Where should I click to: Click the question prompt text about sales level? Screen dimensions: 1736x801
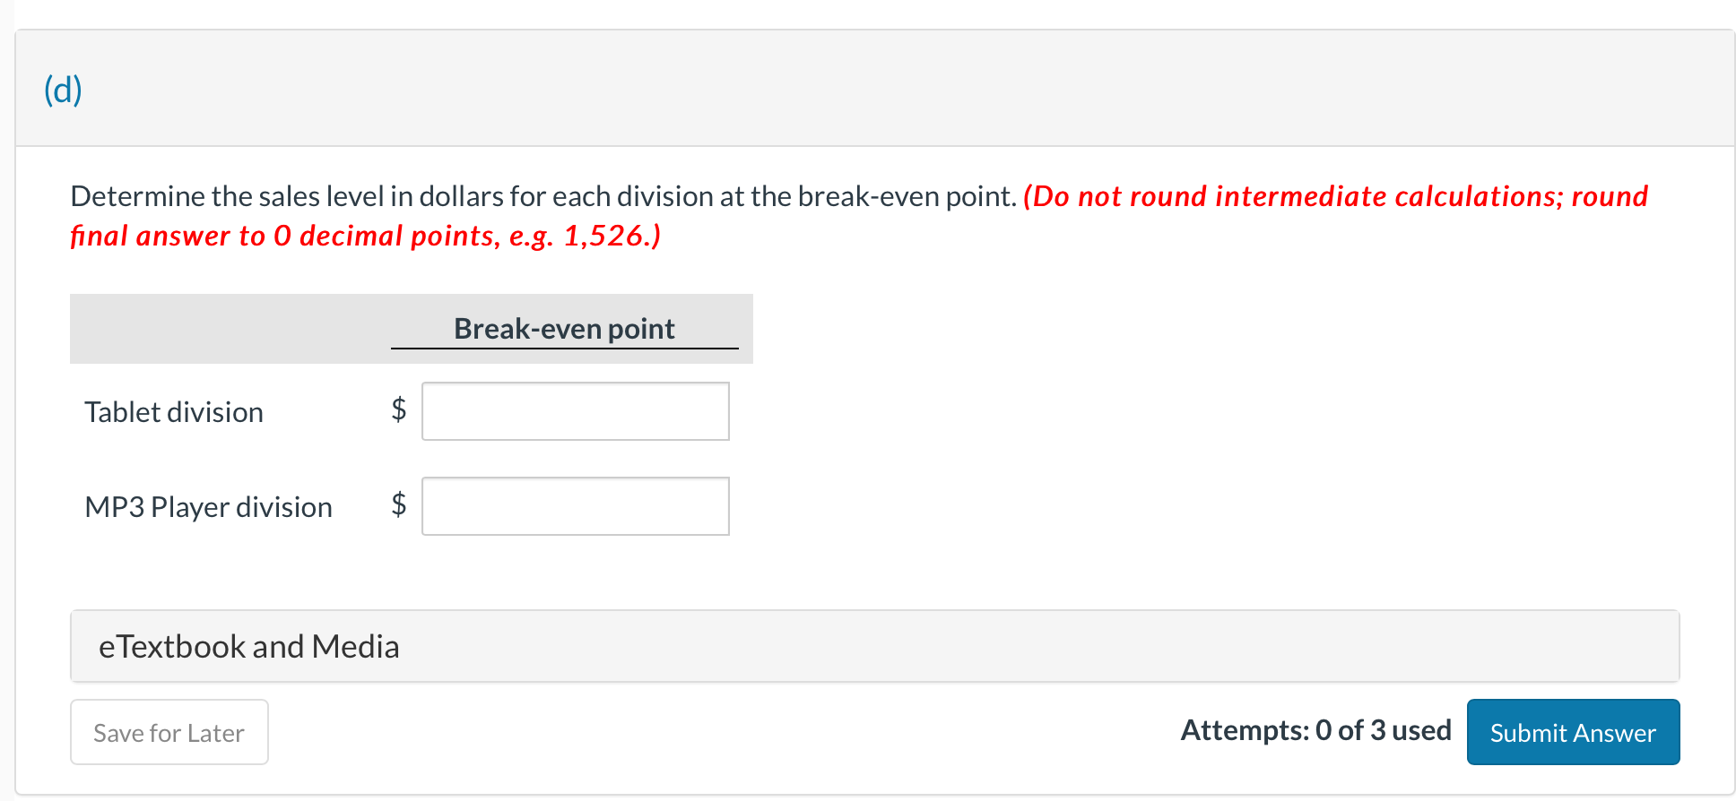point(538,195)
